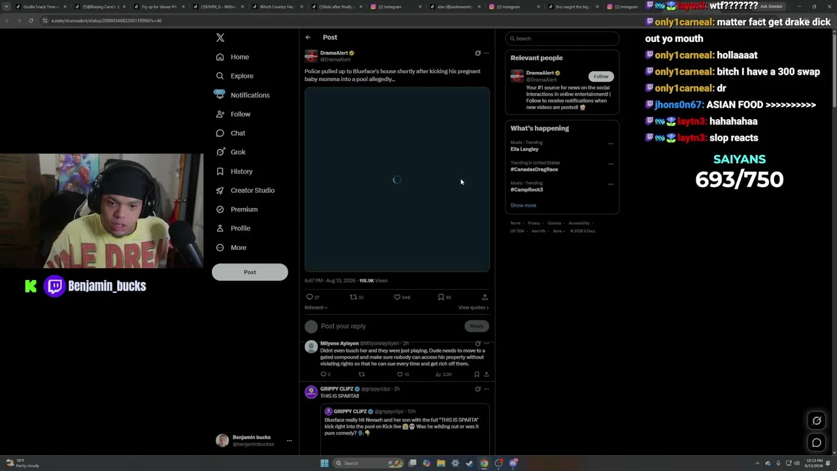Switch to the Raising Cane's browser tab
This screenshot has width=837, height=471.
[x=99, y=7]
